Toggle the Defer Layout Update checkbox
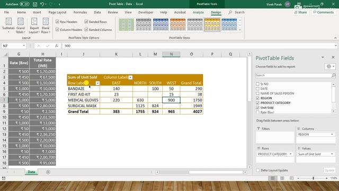 click(x=258, y=170)
